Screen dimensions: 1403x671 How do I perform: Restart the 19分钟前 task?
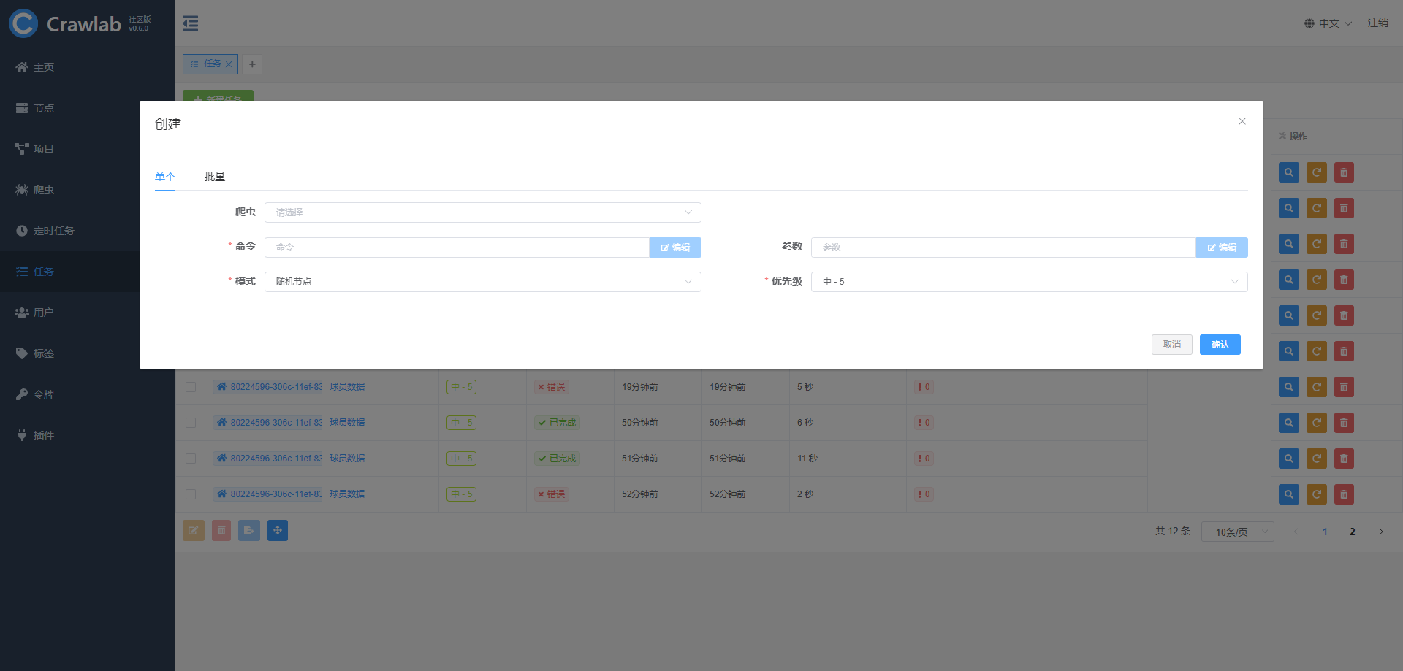[x=1317, y=387]
